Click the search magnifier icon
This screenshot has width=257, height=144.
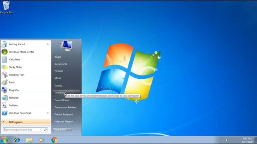(45, 130)
